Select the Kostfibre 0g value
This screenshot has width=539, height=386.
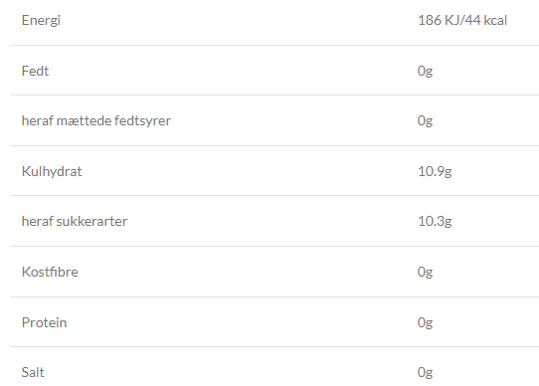(425, 272)
